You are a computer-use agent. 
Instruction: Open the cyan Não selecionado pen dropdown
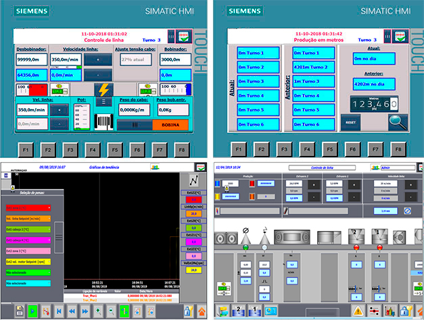(x=28, y=284)
